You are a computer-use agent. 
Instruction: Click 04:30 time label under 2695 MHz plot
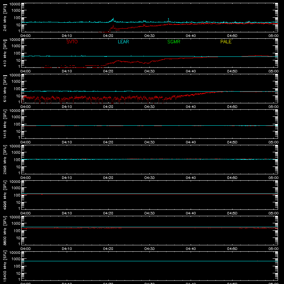149,178
